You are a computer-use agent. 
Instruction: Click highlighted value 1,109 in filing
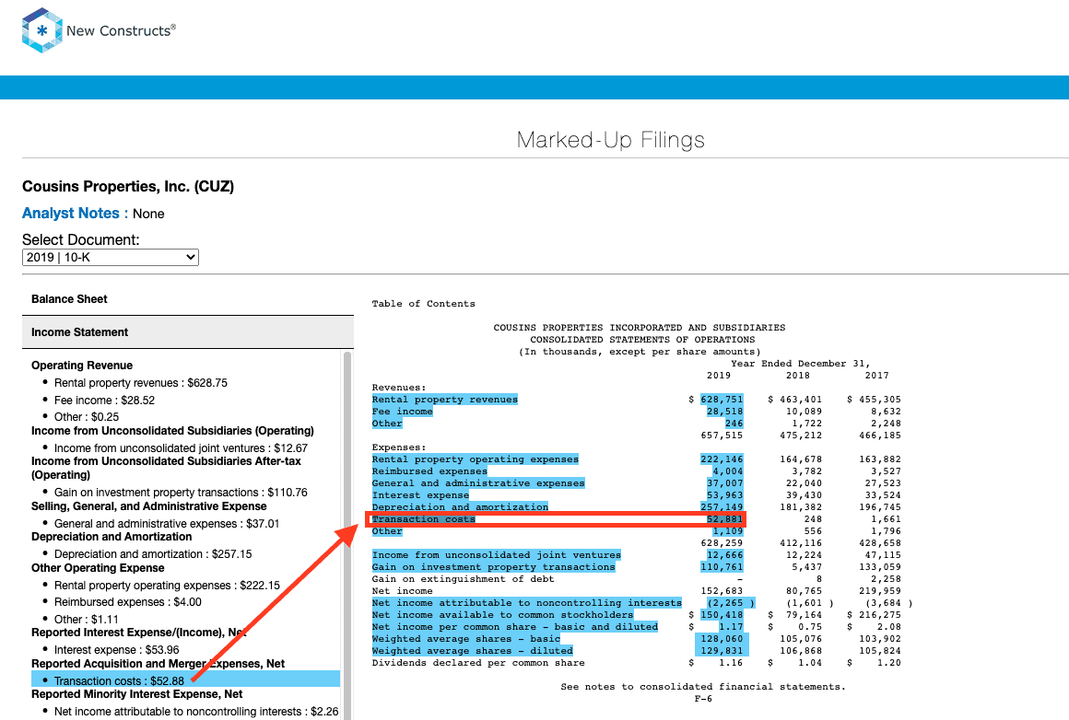[727, 531]
